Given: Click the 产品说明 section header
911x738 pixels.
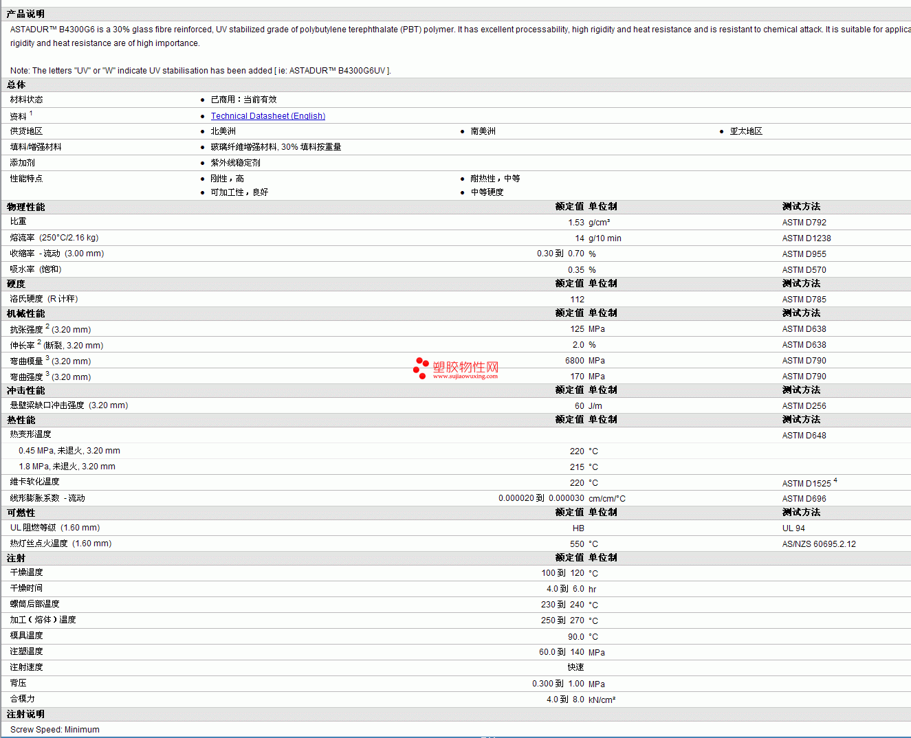Looking at the screenshot, I should (x=26, y=14).
